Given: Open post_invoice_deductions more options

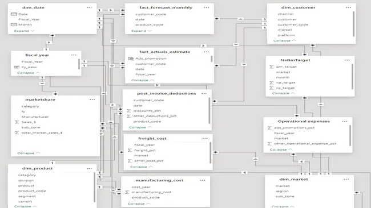Looking at the screenshot, I should (x=204, y=94).
